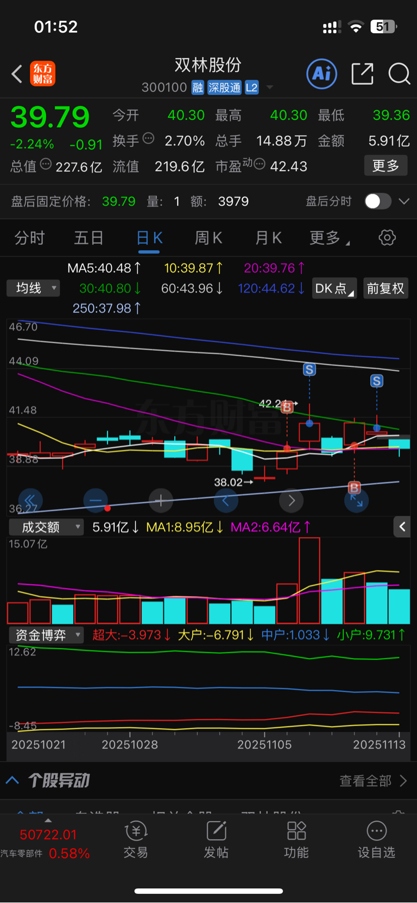This screenshot has width=417, height=903.
Task: Move chart left with left arrow circle
Action: [226, 500]
